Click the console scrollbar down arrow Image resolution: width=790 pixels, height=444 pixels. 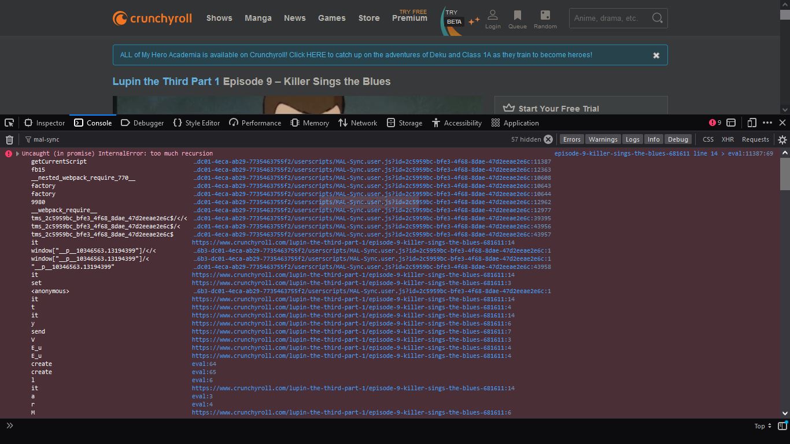(785, 413)
